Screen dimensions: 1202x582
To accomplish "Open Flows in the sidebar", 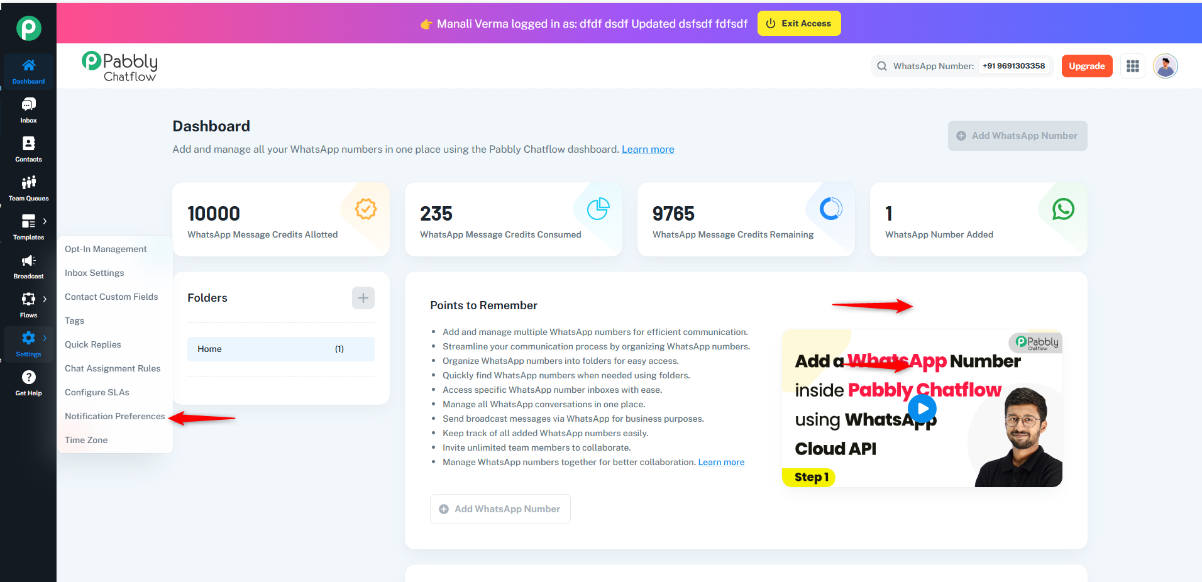I will (28, 305).
